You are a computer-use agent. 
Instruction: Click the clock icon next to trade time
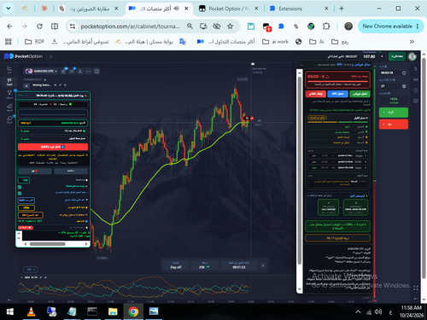coord(404,73)
